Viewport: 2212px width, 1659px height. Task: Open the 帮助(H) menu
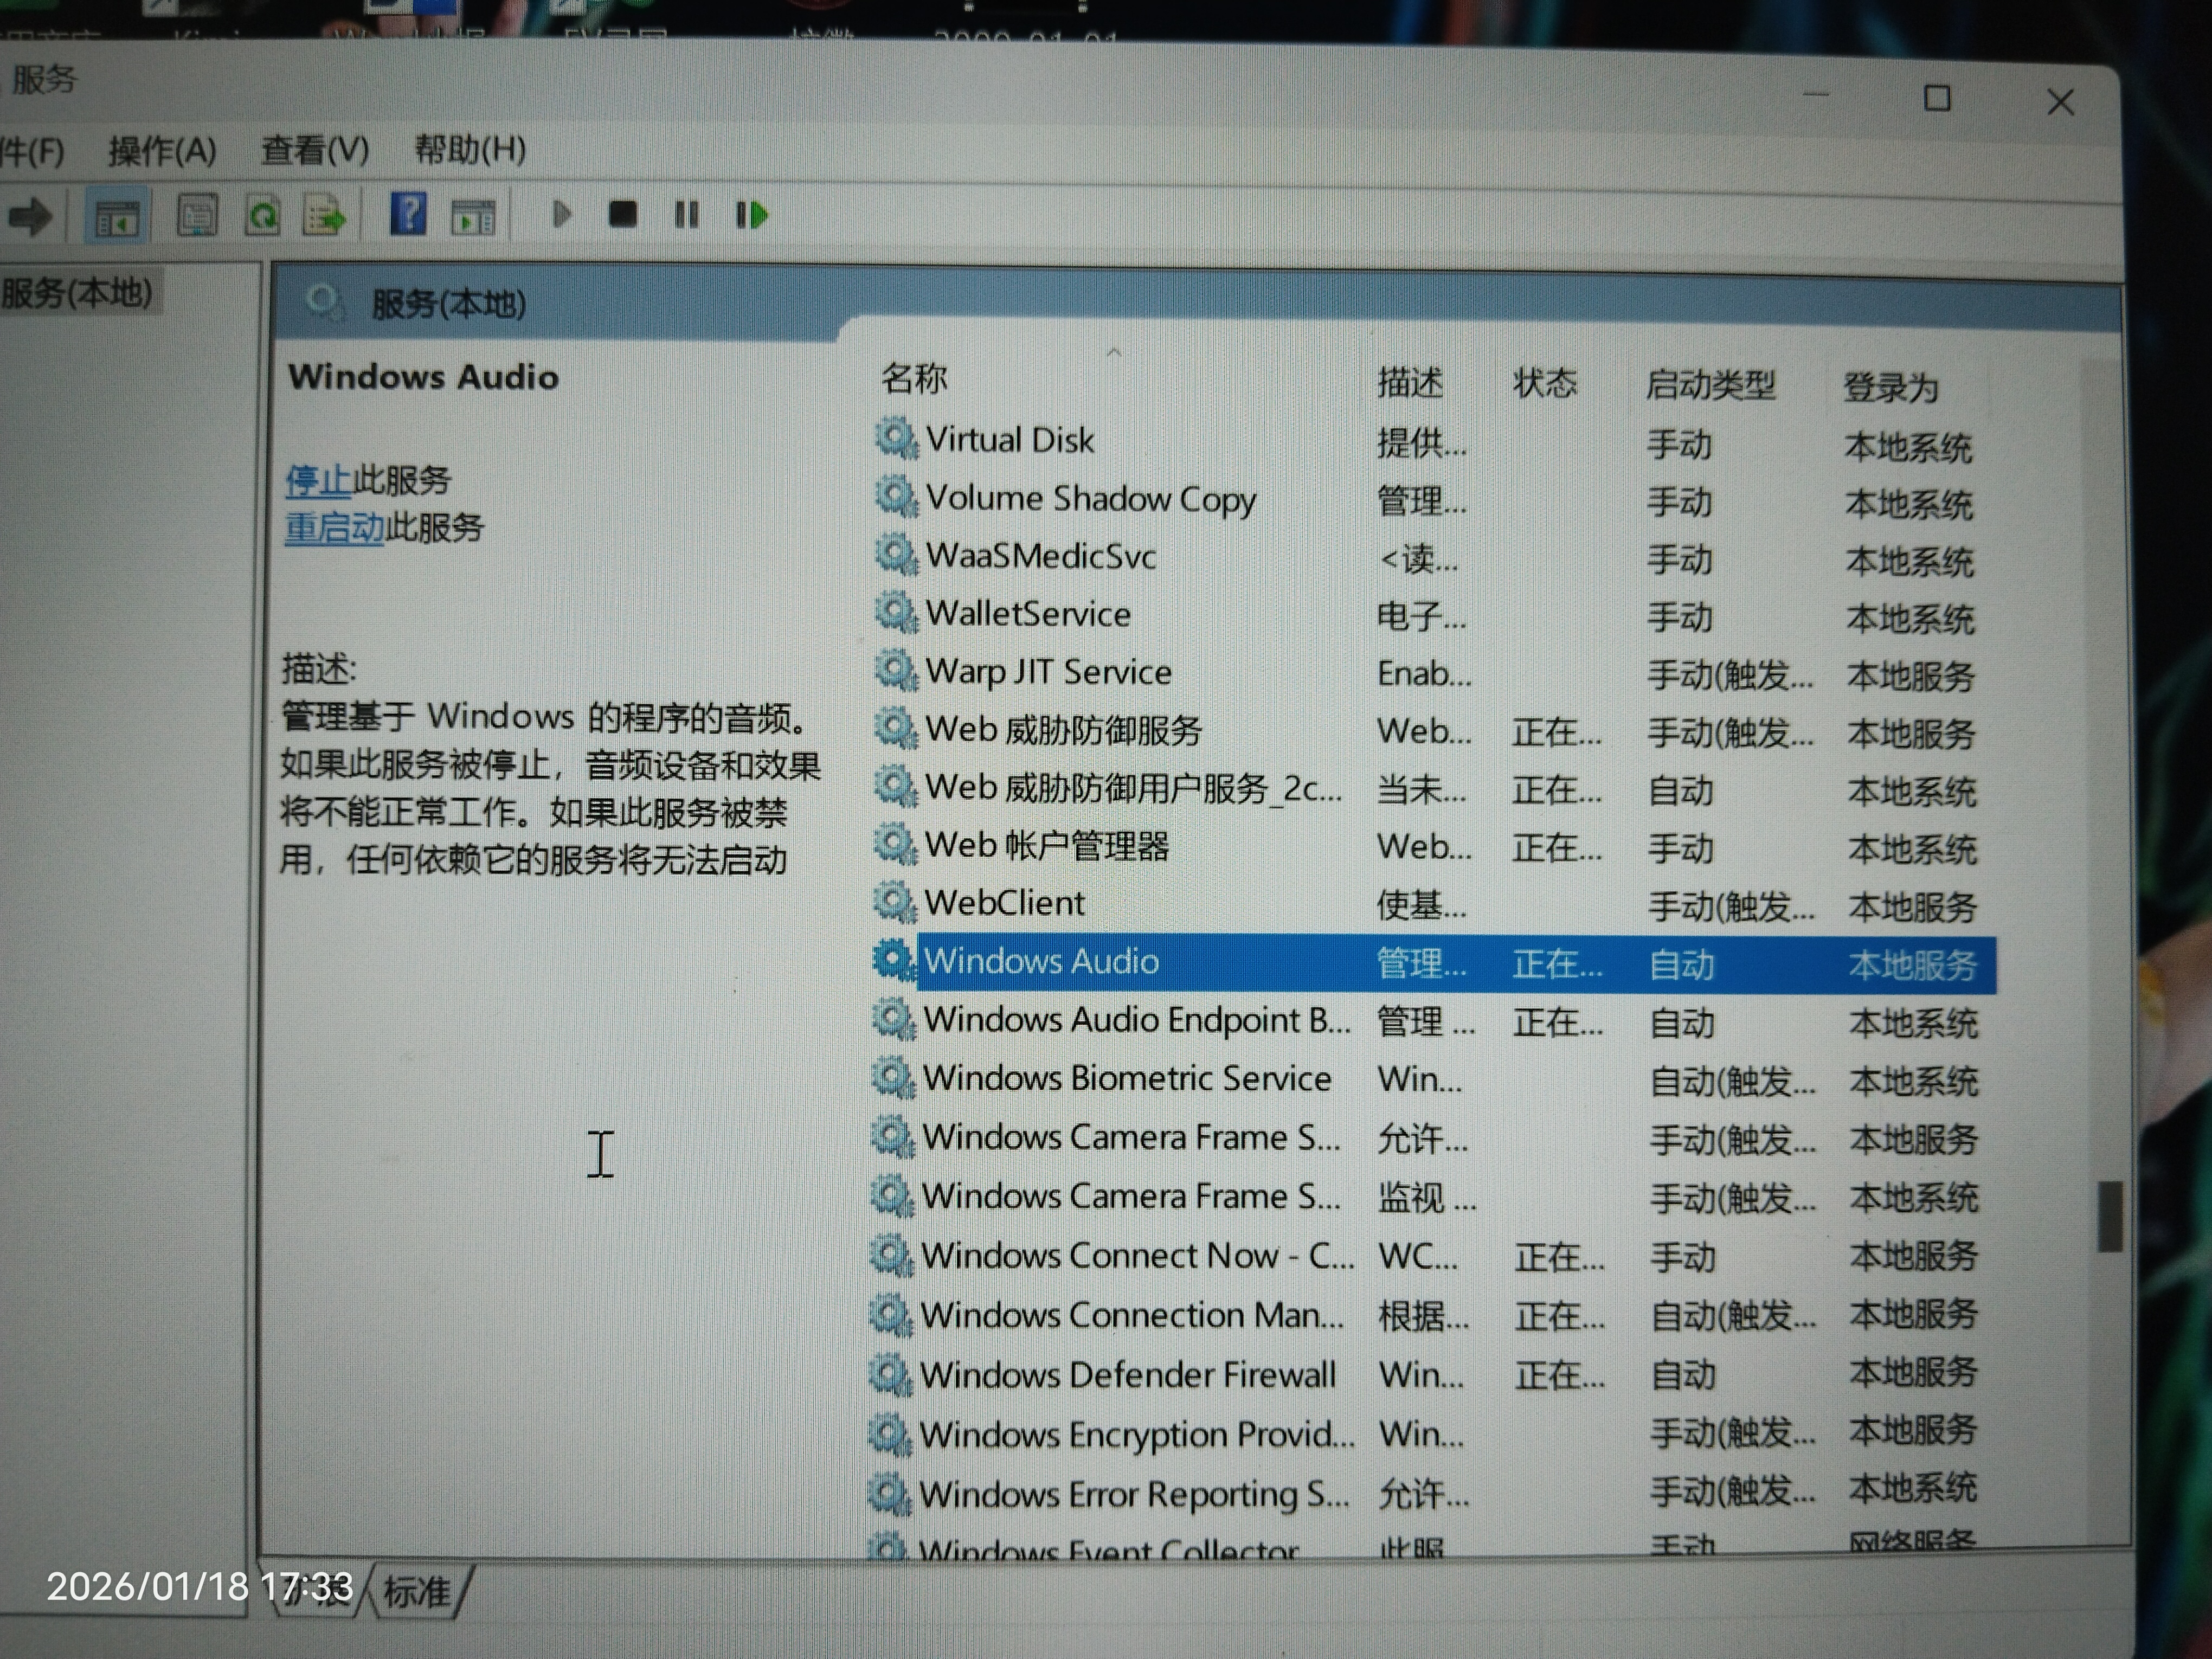click(x=469, y=149)
